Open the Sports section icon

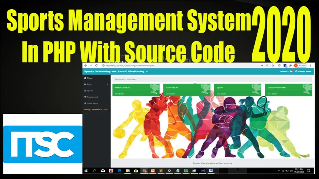tap(85, 90)
